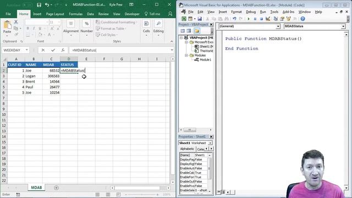Click the Save icon in VBA toolbar
The image size is (352, 198).
point(199,19)
